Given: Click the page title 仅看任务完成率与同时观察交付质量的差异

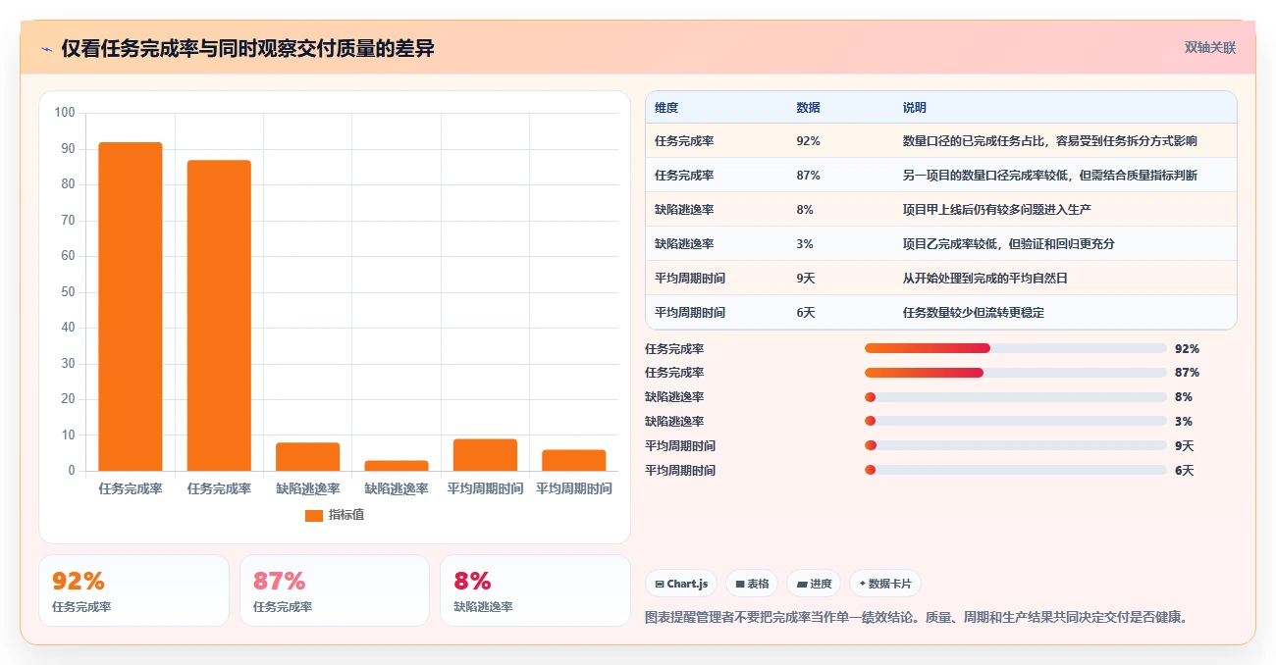Looking at the screenshot, I should [247, 48].
